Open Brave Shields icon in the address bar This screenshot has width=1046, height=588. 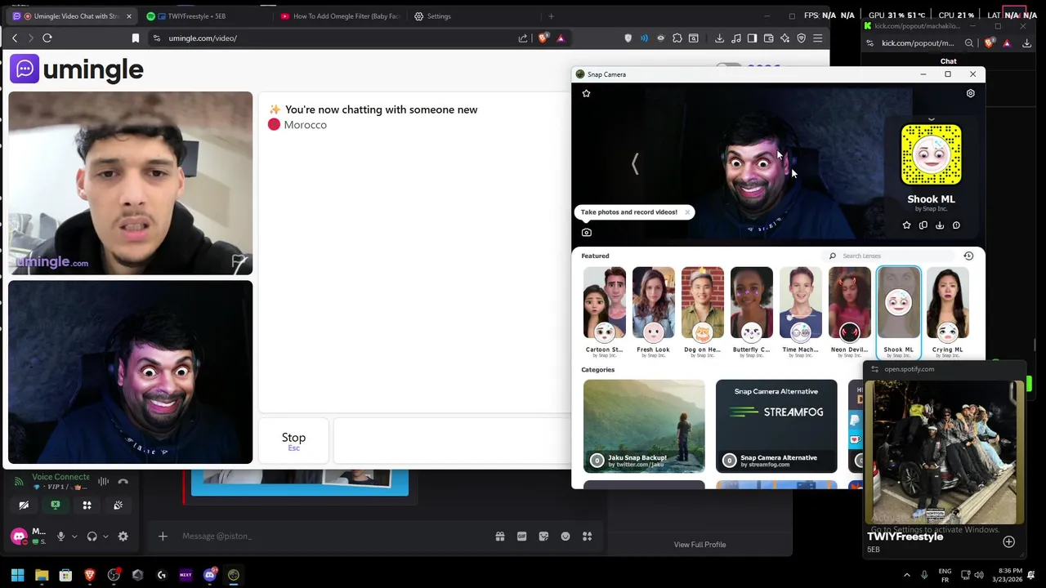pos(543,38)
